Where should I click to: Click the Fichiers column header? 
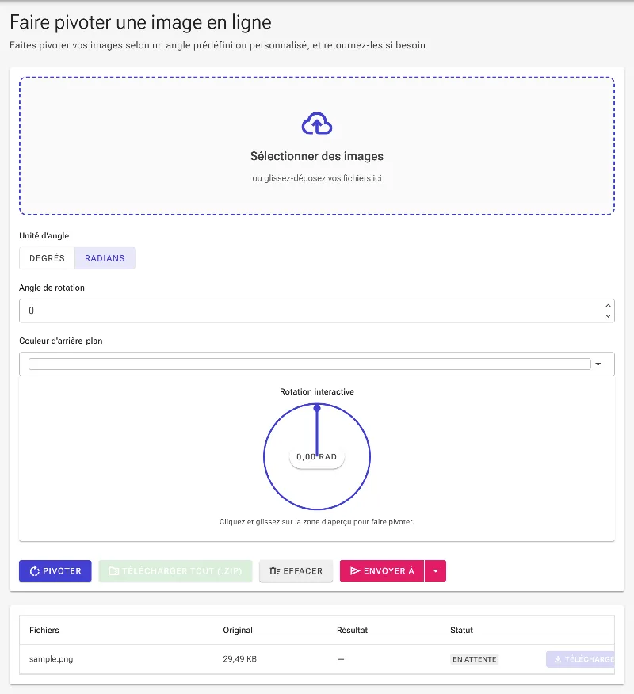tap(44, 631)
